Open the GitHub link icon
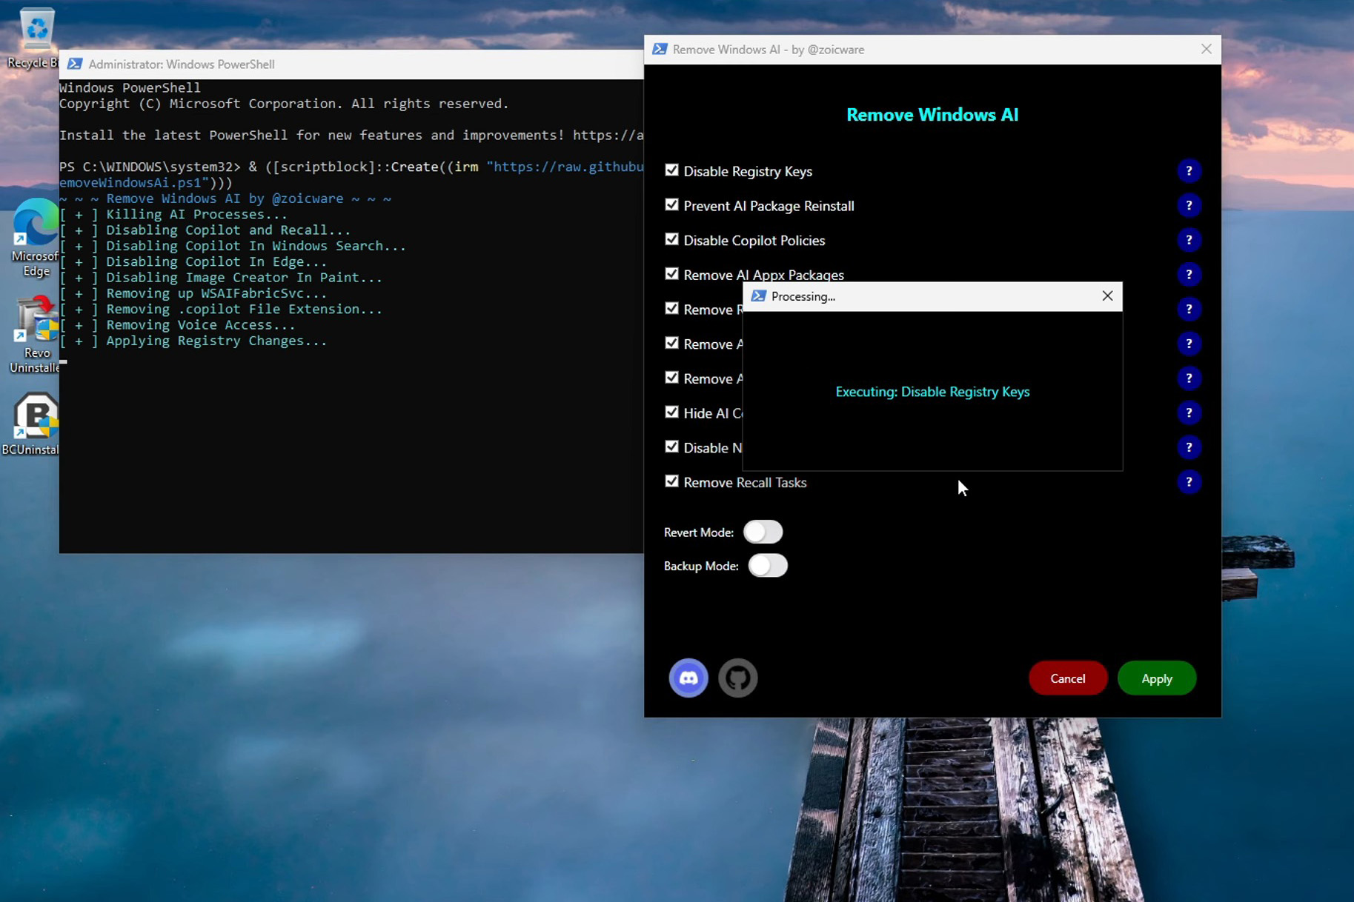The image size is (1354, 902). click(x=737, y=678)
